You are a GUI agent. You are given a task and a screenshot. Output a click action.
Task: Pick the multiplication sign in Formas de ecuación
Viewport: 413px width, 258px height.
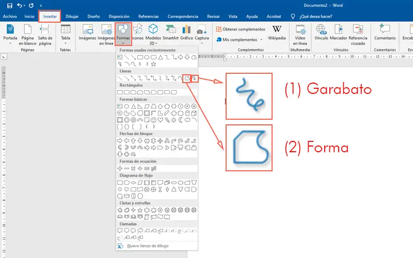point(133,169)
